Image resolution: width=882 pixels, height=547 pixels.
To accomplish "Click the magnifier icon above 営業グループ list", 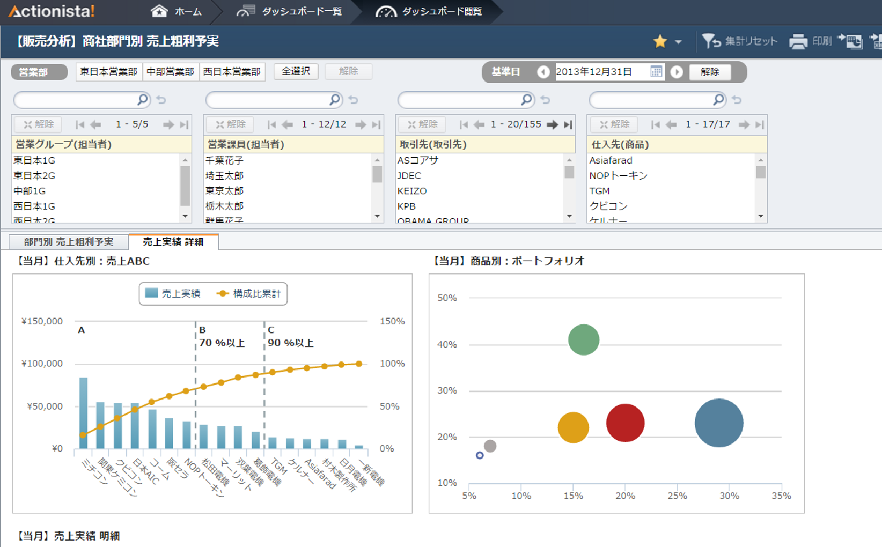I will tap(143, 99).
